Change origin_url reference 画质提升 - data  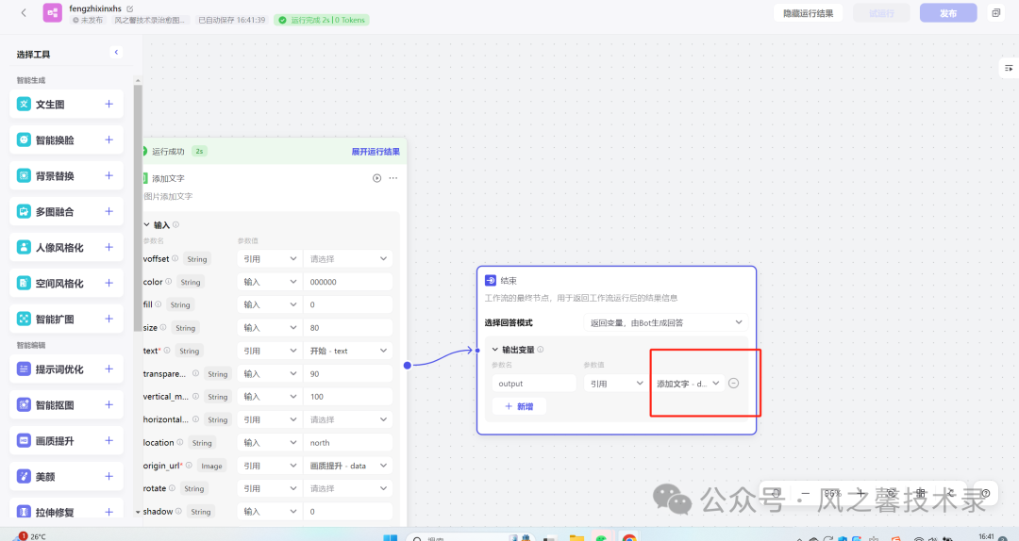click(x=347, y=466)
